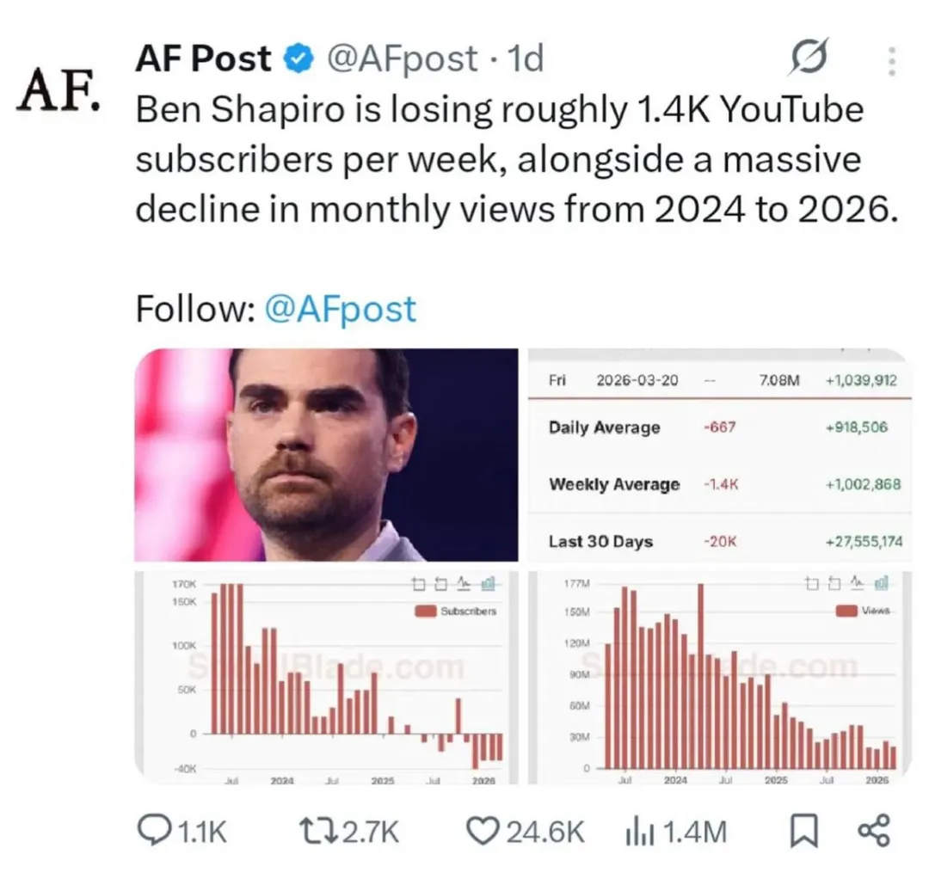Open the Ben Shapiro photo thumbnail
This screenshot has width=929, height=885.
pyautogui.click(x=327, y=455)
